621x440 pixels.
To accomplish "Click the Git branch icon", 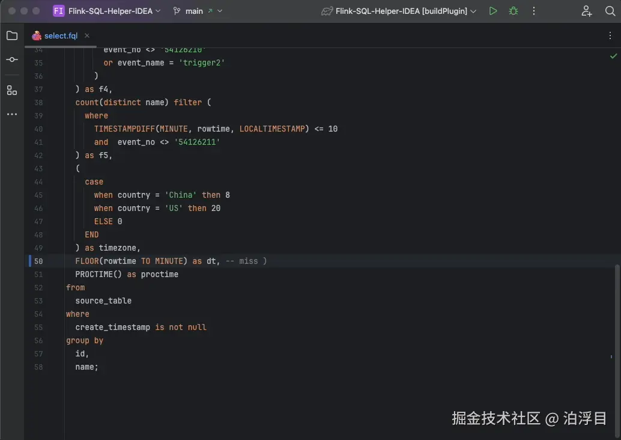I will 177,11.
